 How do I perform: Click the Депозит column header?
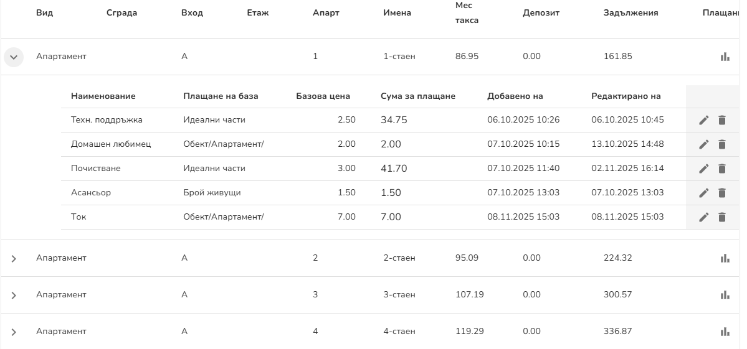541,13
